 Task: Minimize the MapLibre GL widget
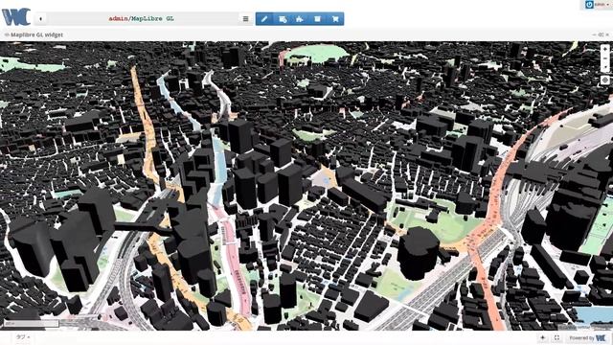[595, 34]
